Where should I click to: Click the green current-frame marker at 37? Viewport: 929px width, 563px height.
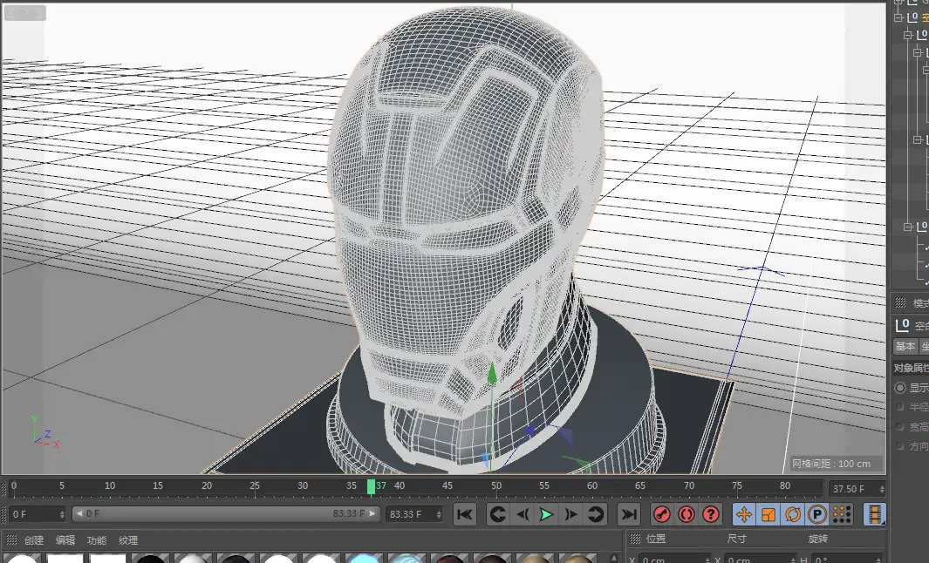coord(371,486)
